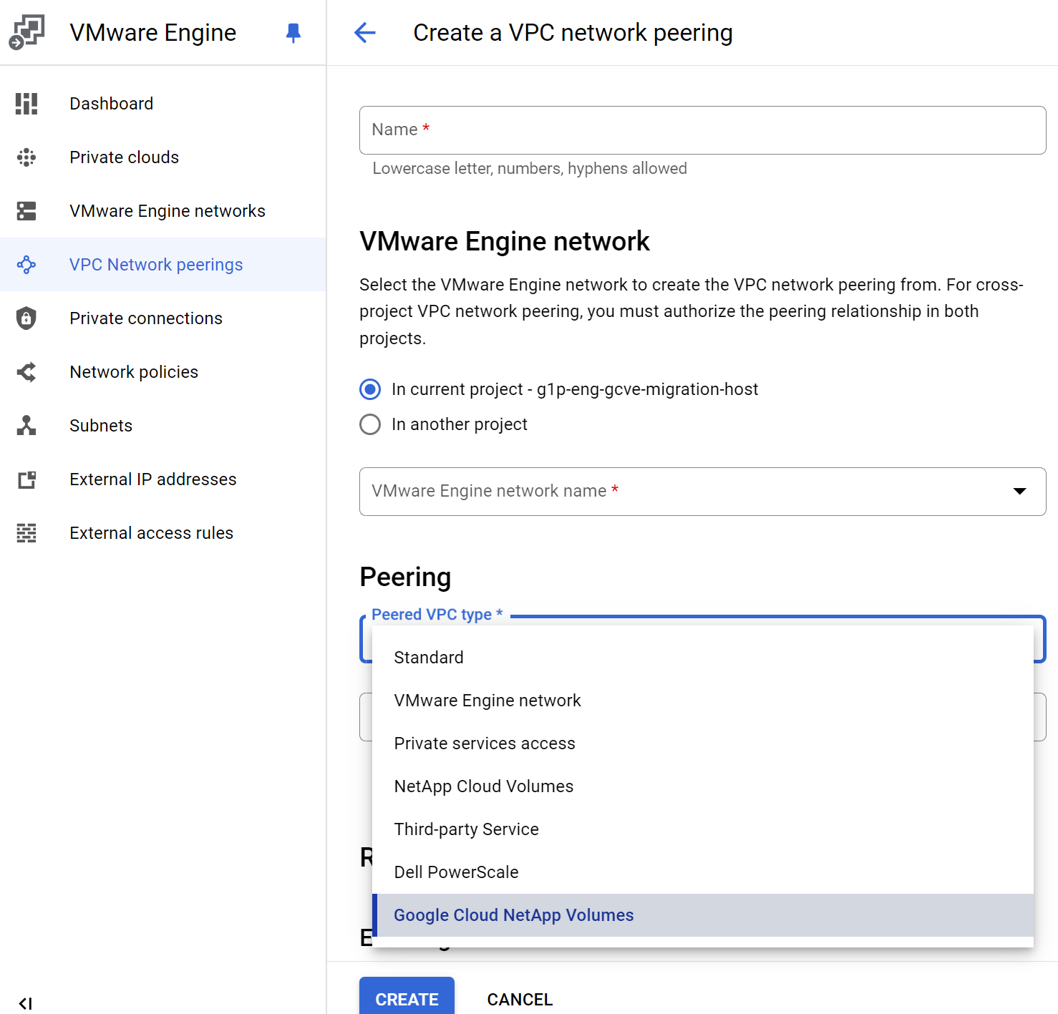Click the Dashboard sidebar icon
The height and width of the screenshot is (1014, 1058).
coord(26,104)
